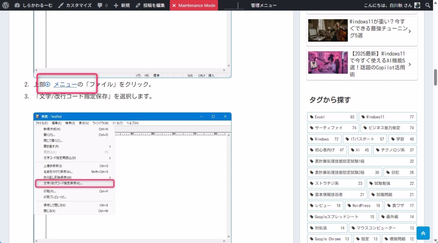Click thumbnail of 2025最新 Copilot article
This screenshot has height=243, width=438.
click(328, 62)
